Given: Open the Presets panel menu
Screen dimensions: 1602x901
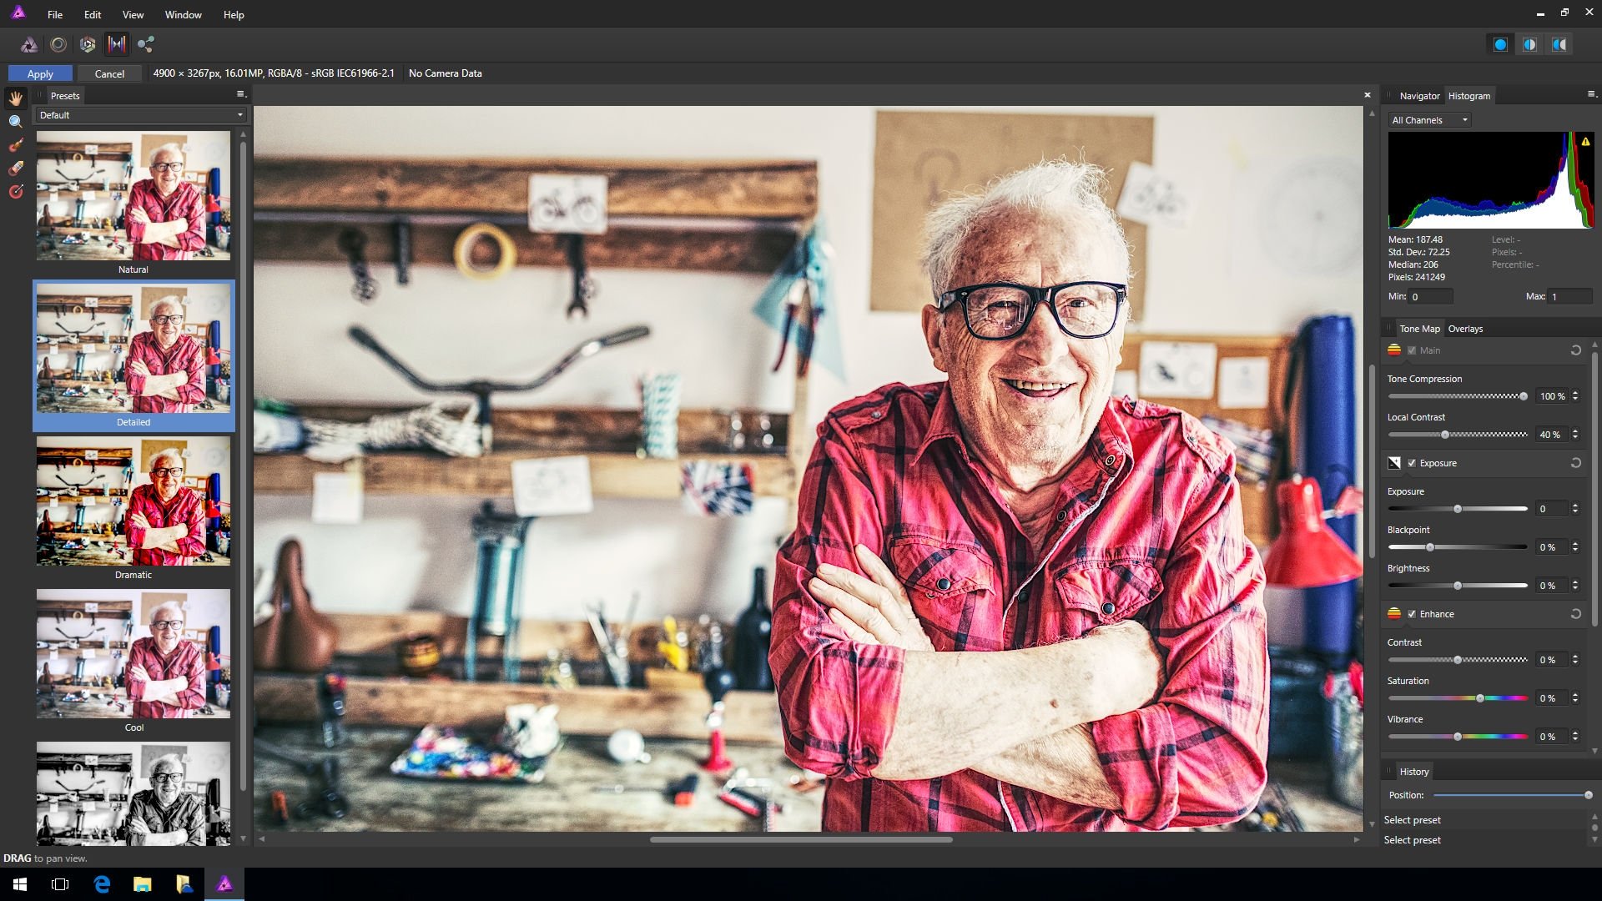Looking at the screenshot, I should [241, 94].
